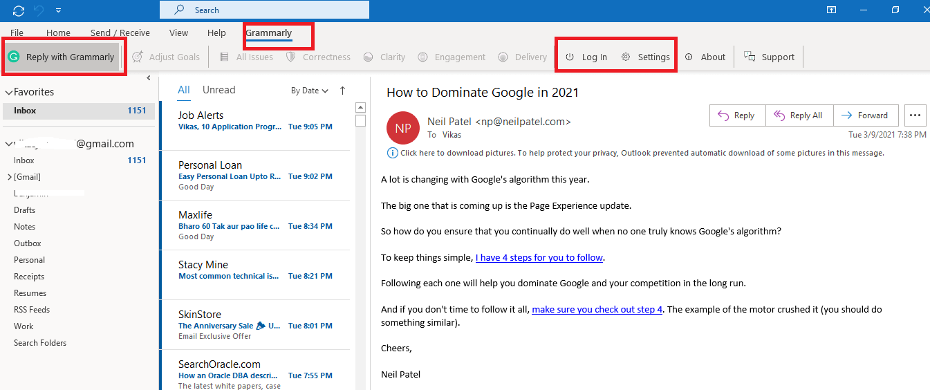The width and height of the screenshot is (930, 390).
Task: Open Search Folders
Action: [x=40, y=343]
